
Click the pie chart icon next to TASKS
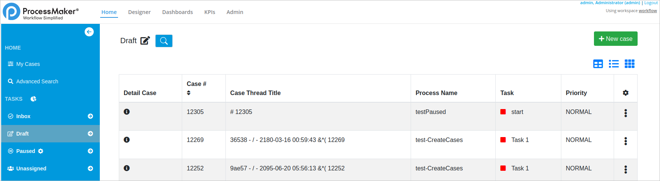click(x=33, y=99)
